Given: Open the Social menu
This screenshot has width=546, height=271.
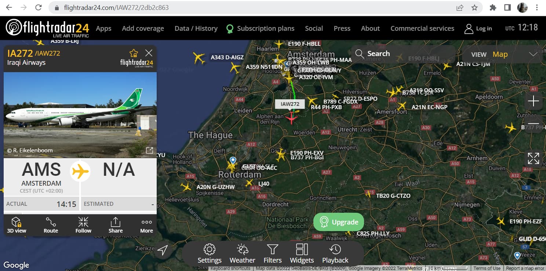Looking at the screenshot, I should 314,29.
